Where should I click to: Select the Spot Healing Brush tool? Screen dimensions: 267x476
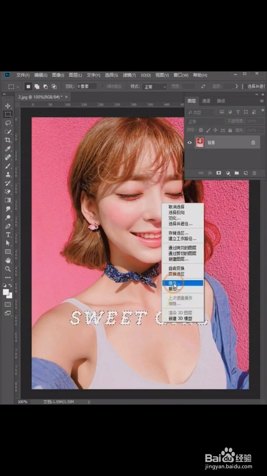coord(8,157)
